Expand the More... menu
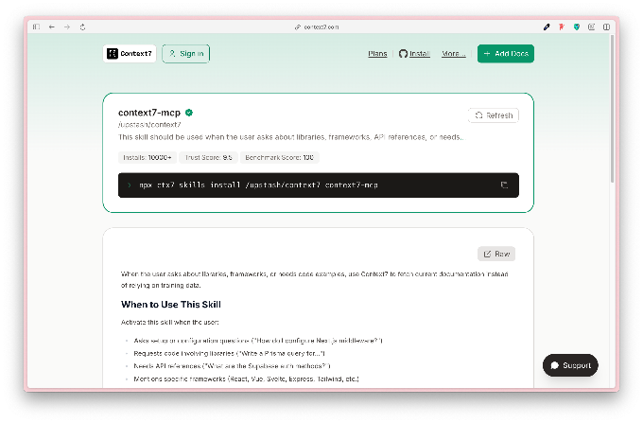The width and height of the screenshot is (643, 423). pos(454,54)
